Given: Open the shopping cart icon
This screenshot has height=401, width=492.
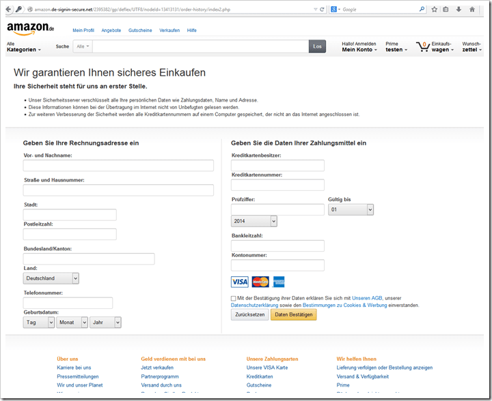Looking at the screenshot, I should tap(422, 46).
